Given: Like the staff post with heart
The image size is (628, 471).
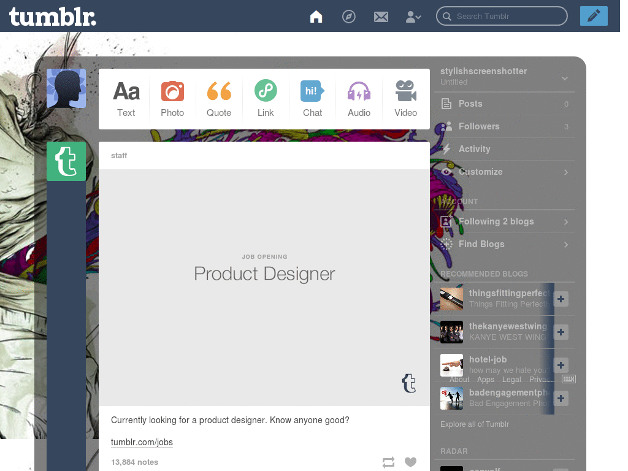Looking at the screenshot, I should [410, 462].
